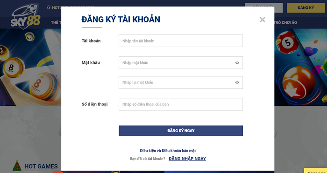Click the SKY88 logo
This screenshot has height=173, width=327.
(x=26, y=16)
